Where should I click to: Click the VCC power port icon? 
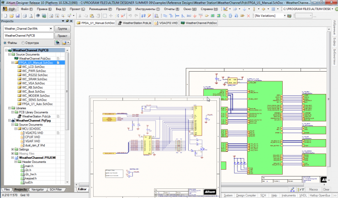coord(201,16)
